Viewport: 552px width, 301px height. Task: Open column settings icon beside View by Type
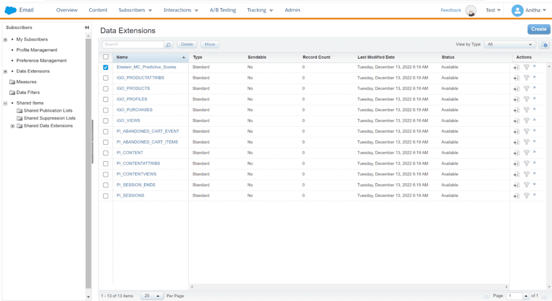(544, 45)
